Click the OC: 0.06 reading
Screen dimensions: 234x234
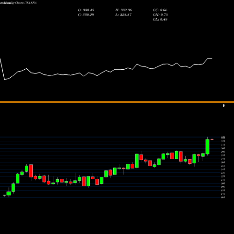(160, 10)
